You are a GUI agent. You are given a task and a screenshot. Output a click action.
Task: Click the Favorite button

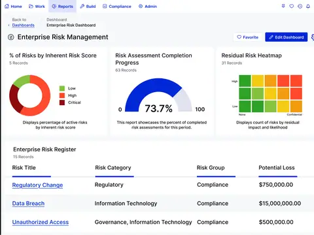pos(248,37)
